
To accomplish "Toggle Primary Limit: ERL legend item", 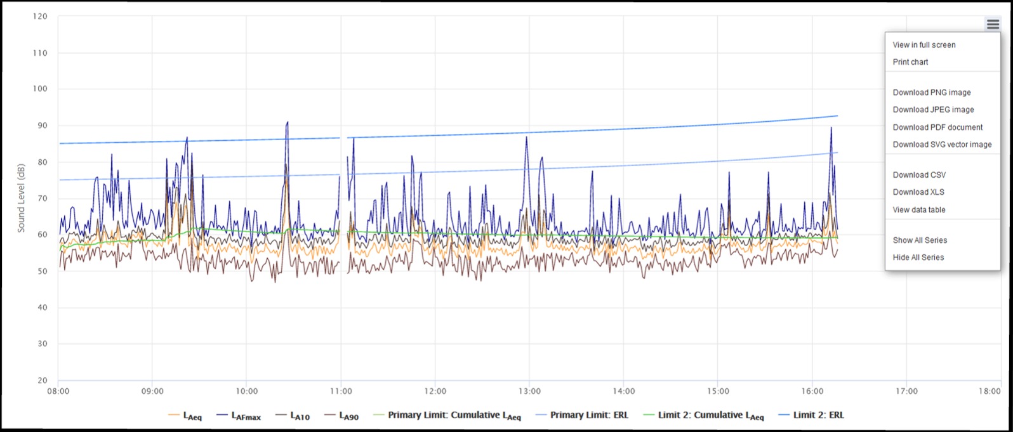I will (x=581, y=415).
